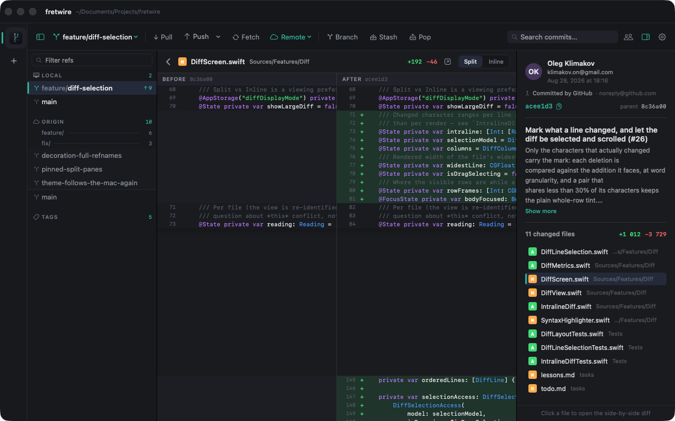Click Show more on commit message
This screenshot has height=421, width=675.
541,211
